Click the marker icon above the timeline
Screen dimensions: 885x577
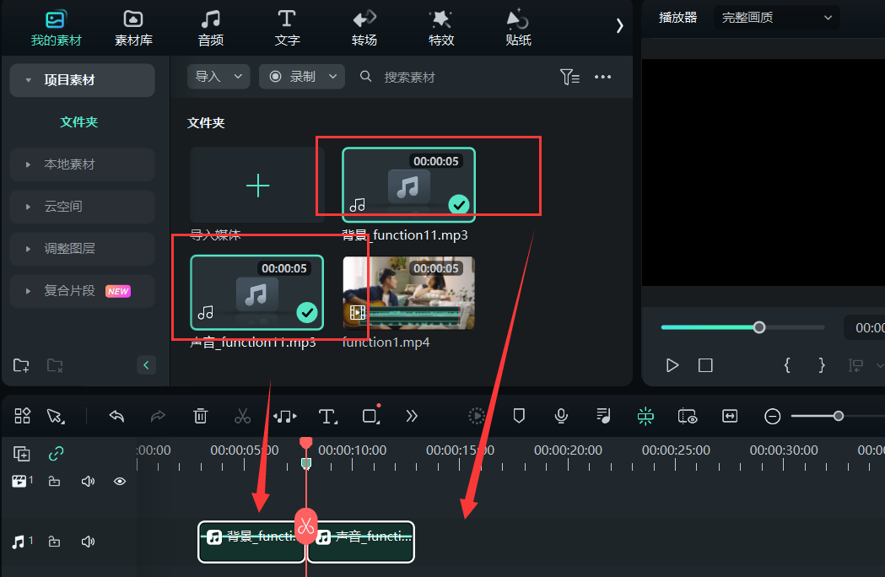pyautogui.click(x=518, y=416)
